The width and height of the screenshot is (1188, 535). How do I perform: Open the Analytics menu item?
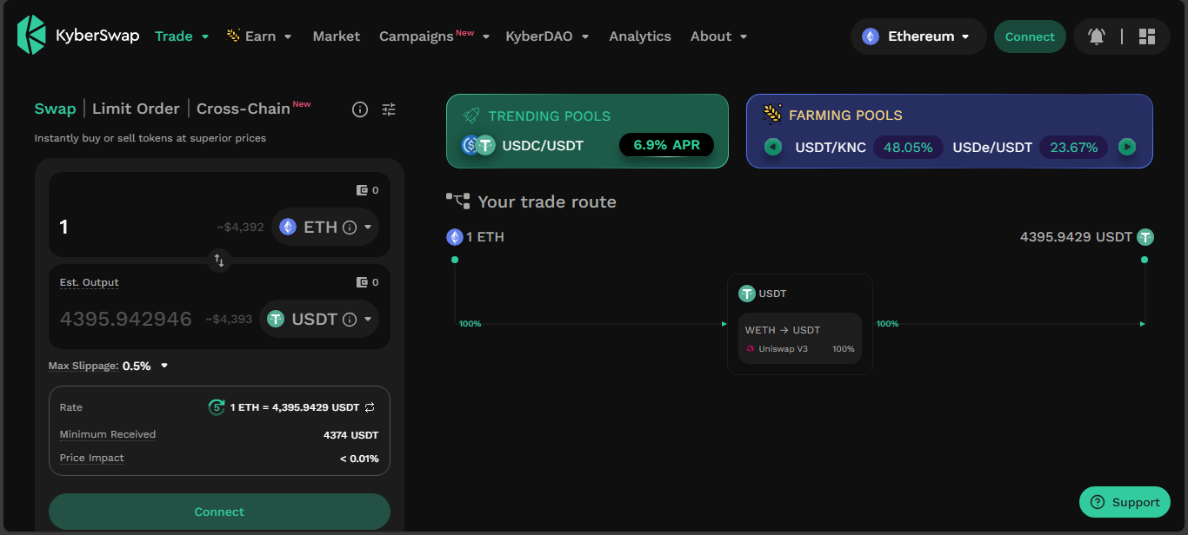click(640, 36)
